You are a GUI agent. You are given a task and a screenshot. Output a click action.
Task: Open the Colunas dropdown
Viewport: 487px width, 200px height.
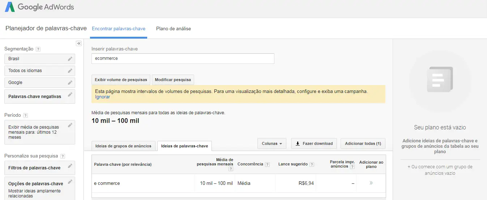click(272, 143)
